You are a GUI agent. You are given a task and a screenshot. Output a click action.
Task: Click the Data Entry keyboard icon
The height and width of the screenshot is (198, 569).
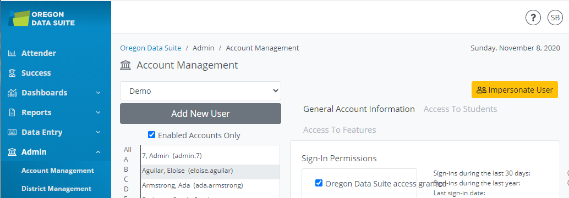12,132
